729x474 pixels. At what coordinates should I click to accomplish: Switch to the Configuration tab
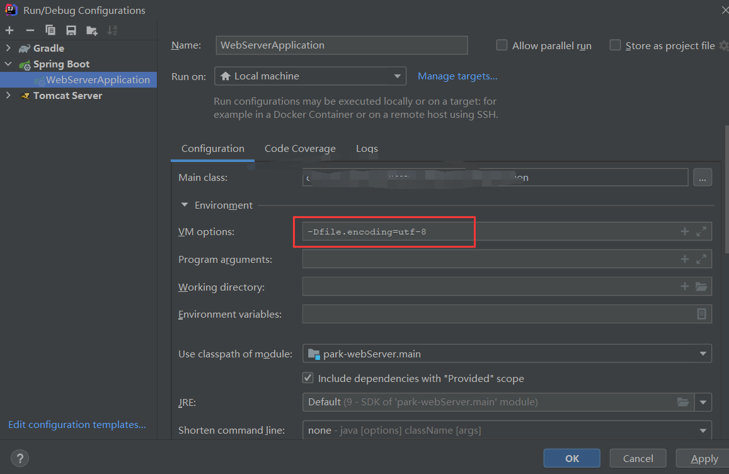pos(212,149)
